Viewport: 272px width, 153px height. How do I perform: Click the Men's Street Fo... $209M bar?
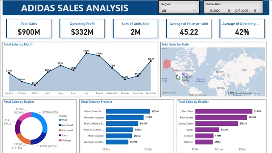tap(128, 111)
